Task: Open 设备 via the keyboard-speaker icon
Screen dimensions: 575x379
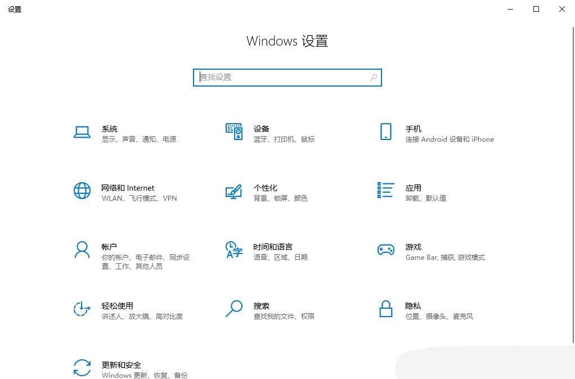Action: (x=233, y=132)
